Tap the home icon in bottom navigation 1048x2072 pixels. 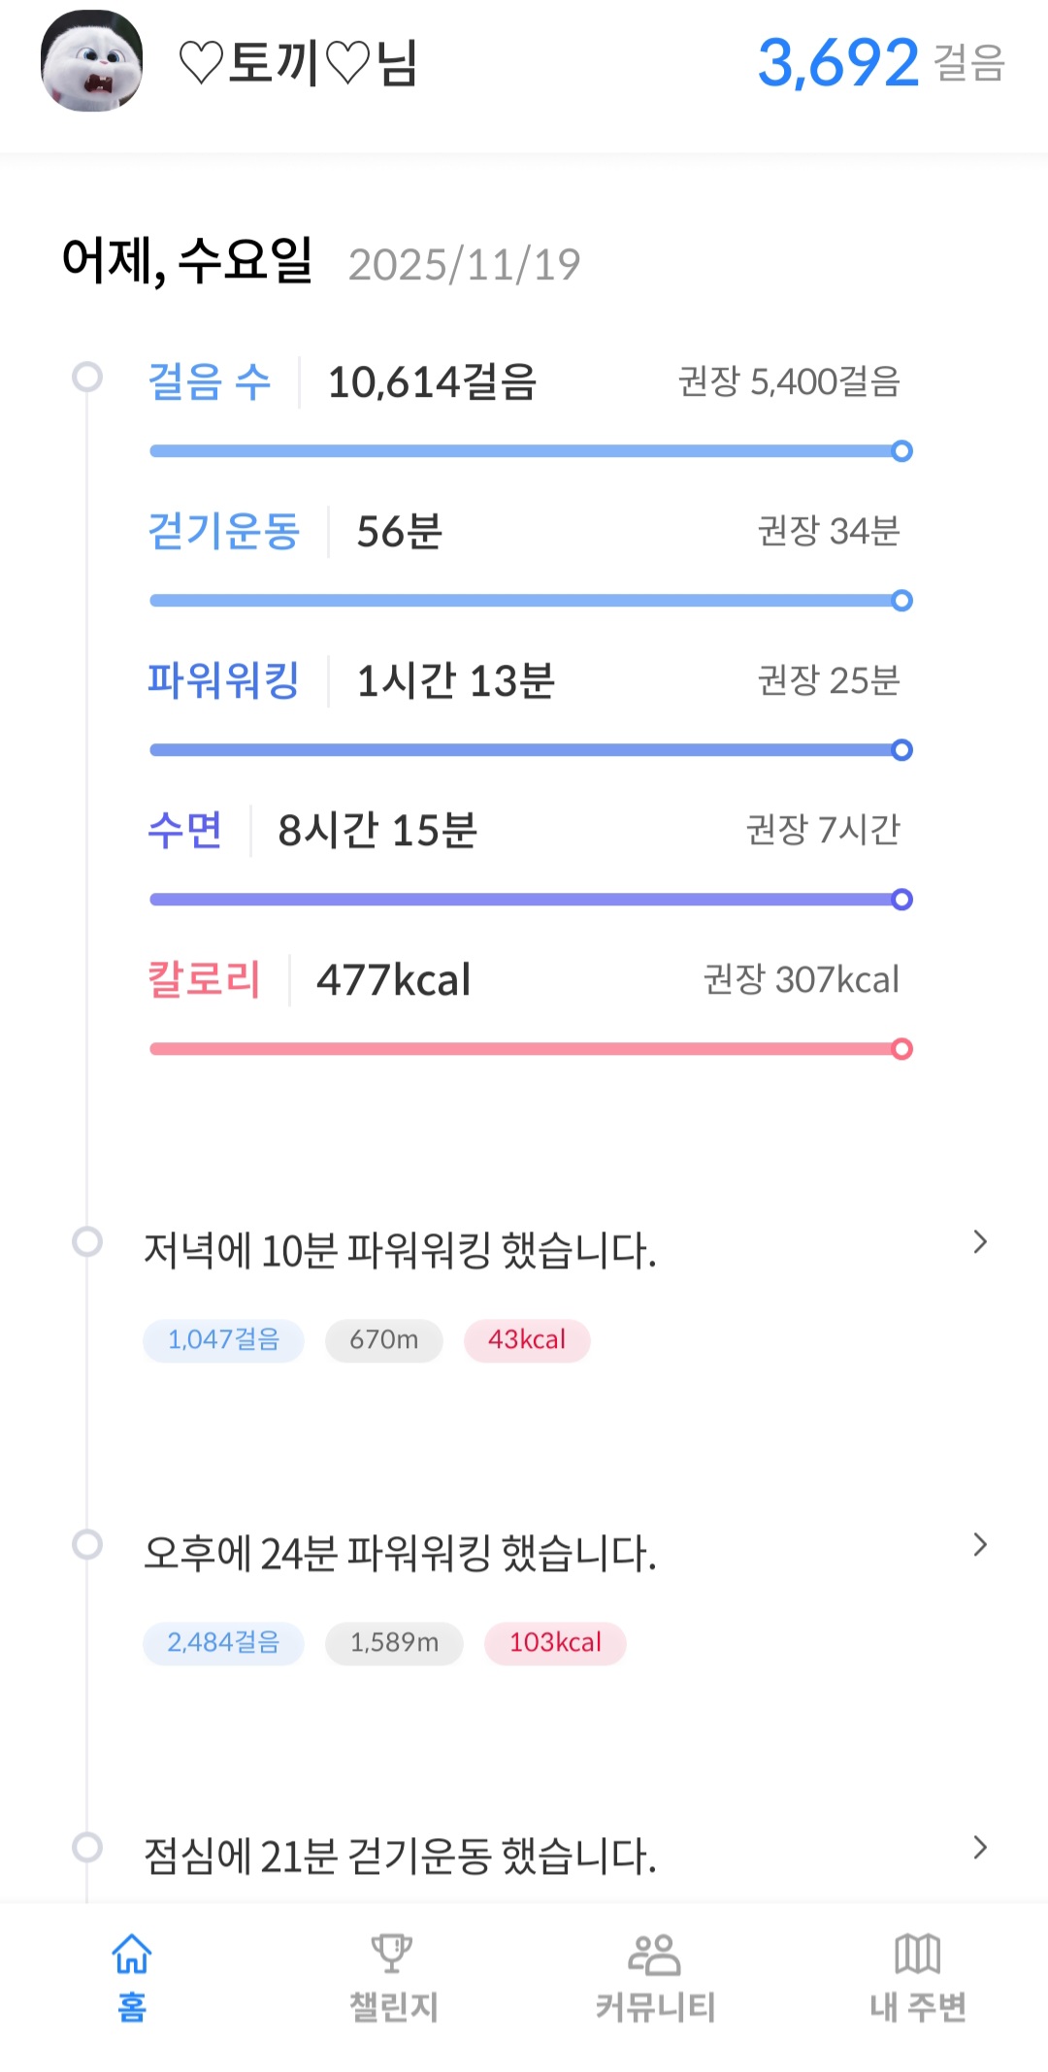point(132,1953)
